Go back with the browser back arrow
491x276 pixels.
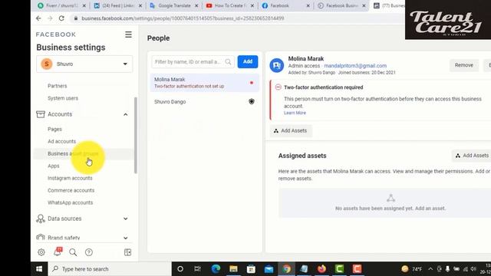click(38, 18)
